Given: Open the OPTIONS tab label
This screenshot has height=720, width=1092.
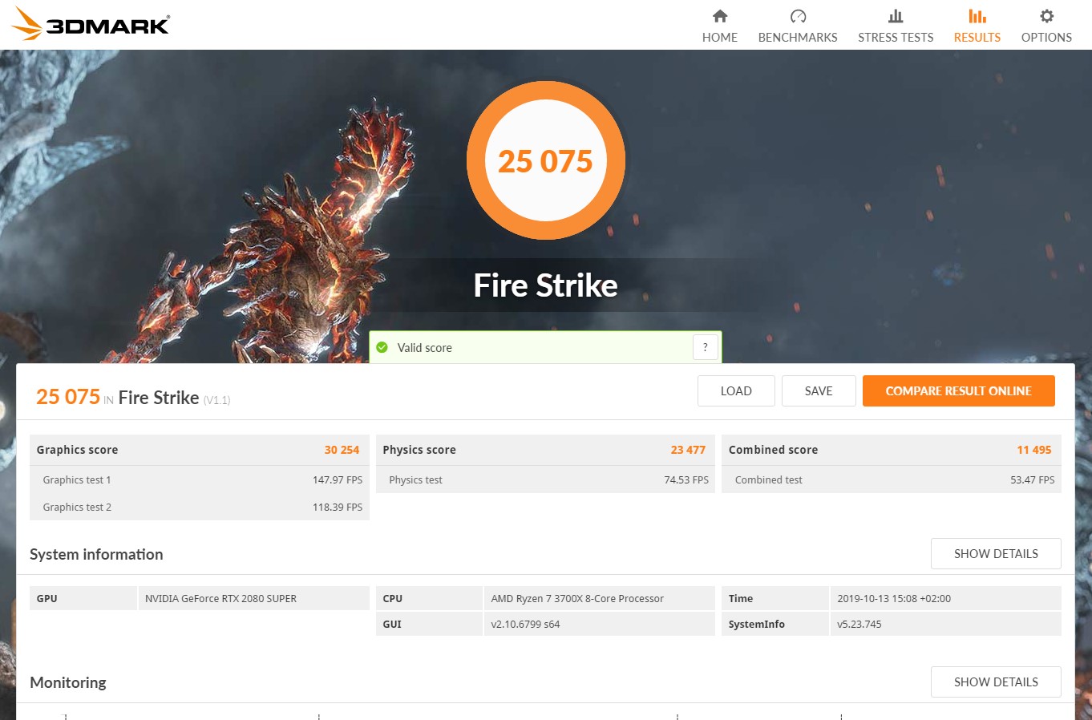Looking at the screenshot, I should (x=1046, y=37).
